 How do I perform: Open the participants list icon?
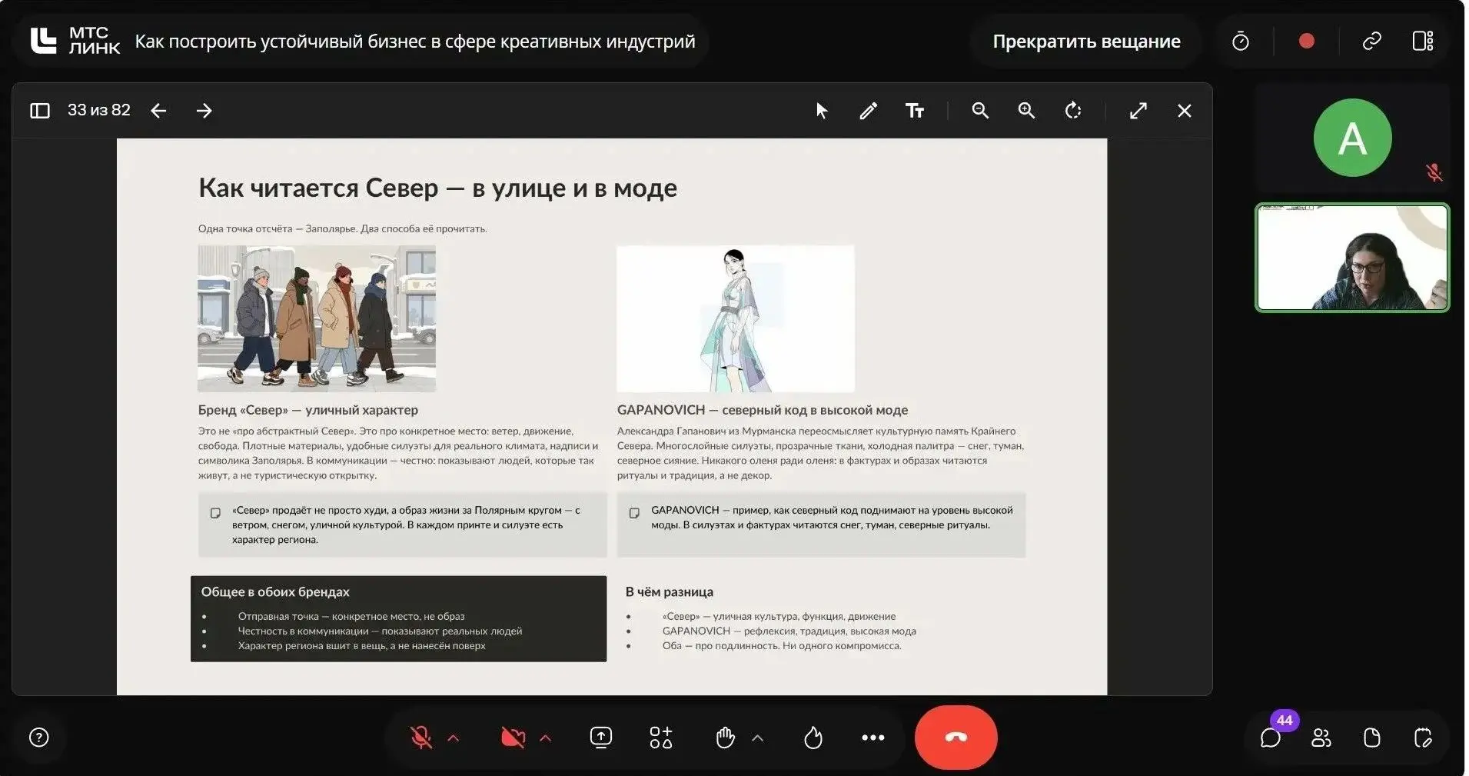[x=1321, y=738]
